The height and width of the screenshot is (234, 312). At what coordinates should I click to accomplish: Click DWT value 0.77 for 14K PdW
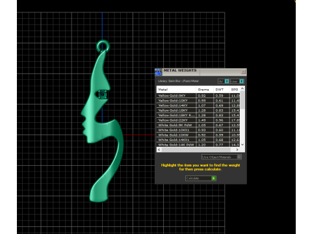[x=219, y=145]
